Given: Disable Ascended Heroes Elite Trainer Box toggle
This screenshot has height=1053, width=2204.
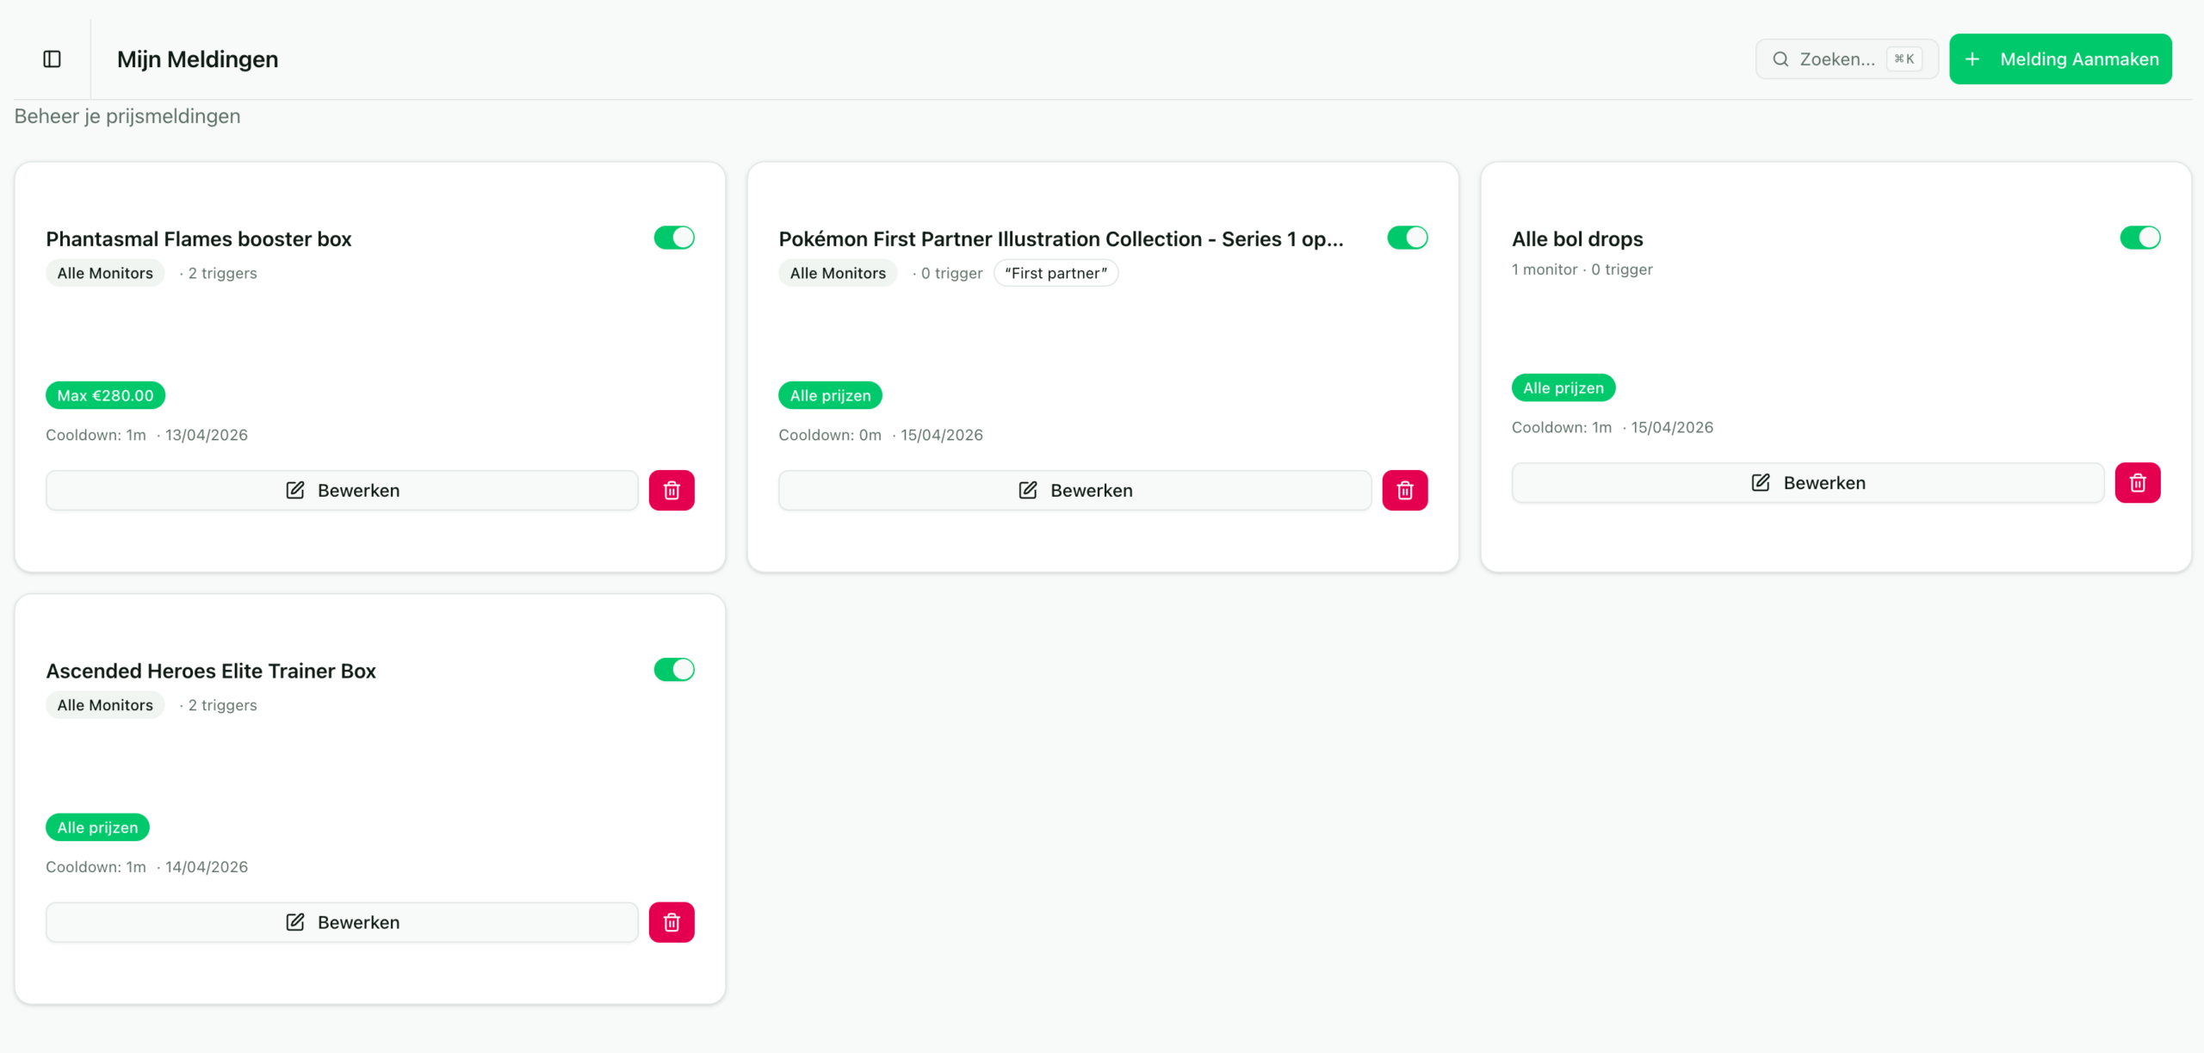Looking at the screenshot, I should coord(673,670).
